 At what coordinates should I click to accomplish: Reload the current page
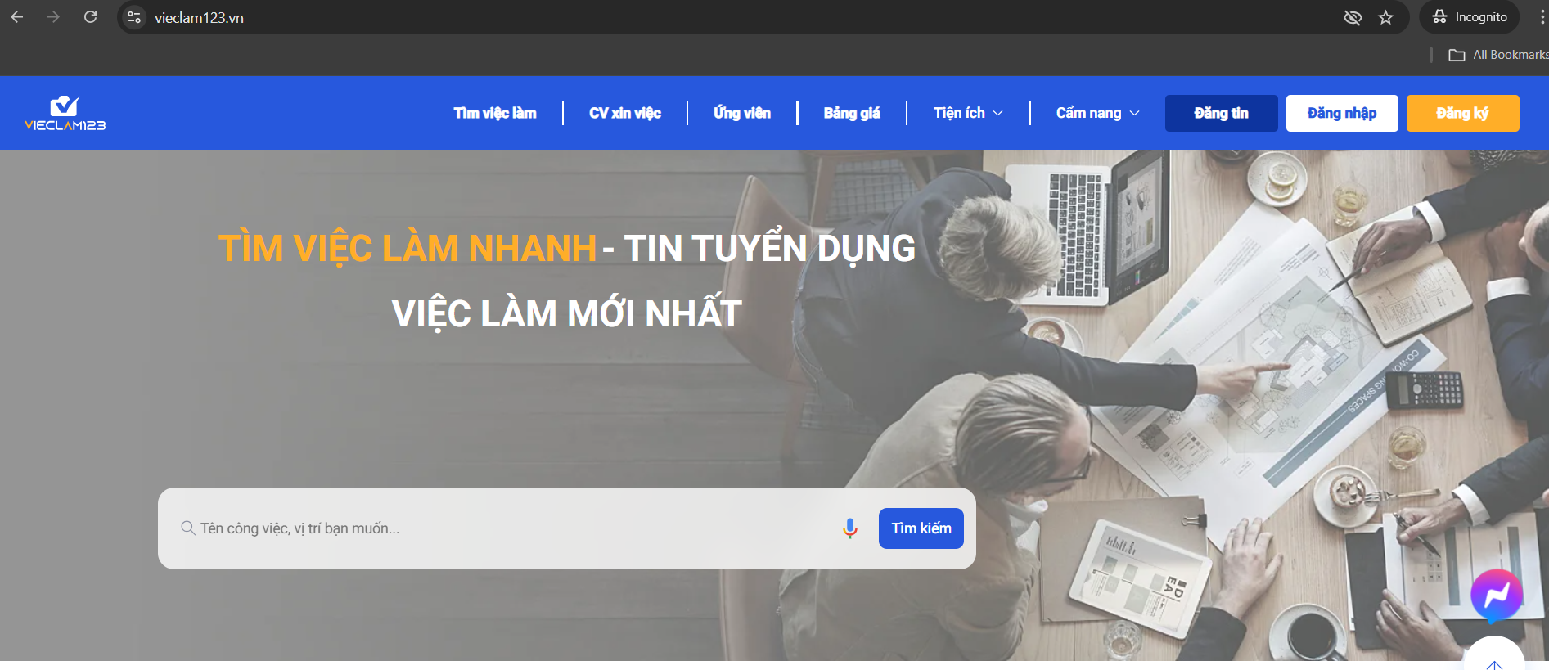click(90, 17)
